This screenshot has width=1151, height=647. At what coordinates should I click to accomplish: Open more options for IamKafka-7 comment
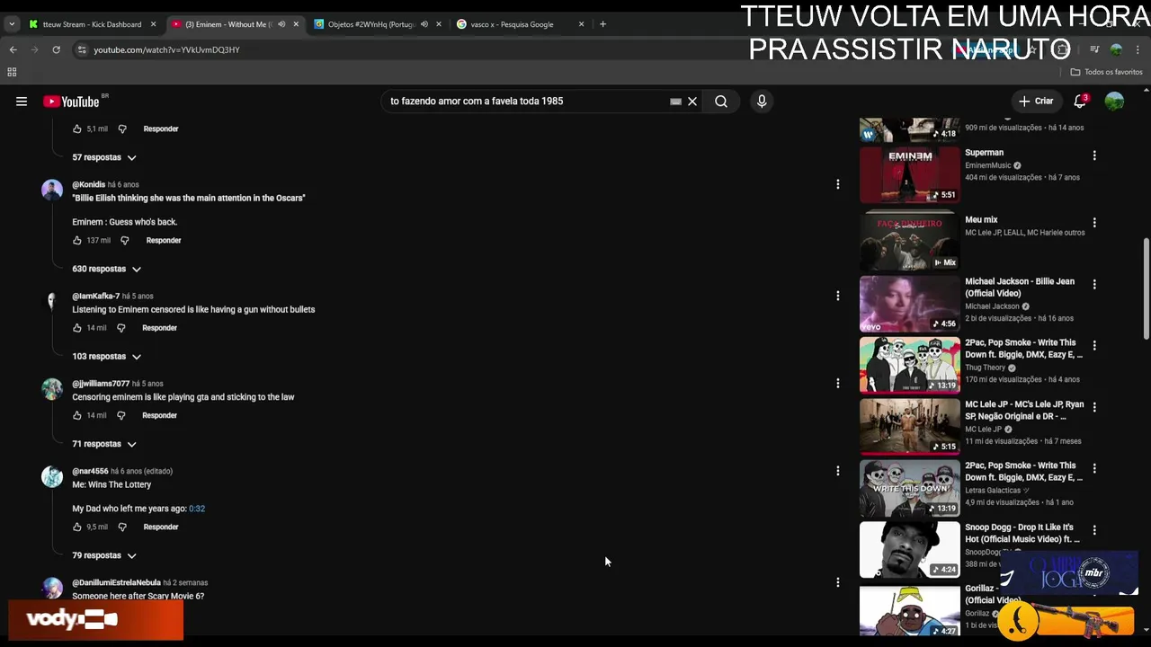[837, 296]
